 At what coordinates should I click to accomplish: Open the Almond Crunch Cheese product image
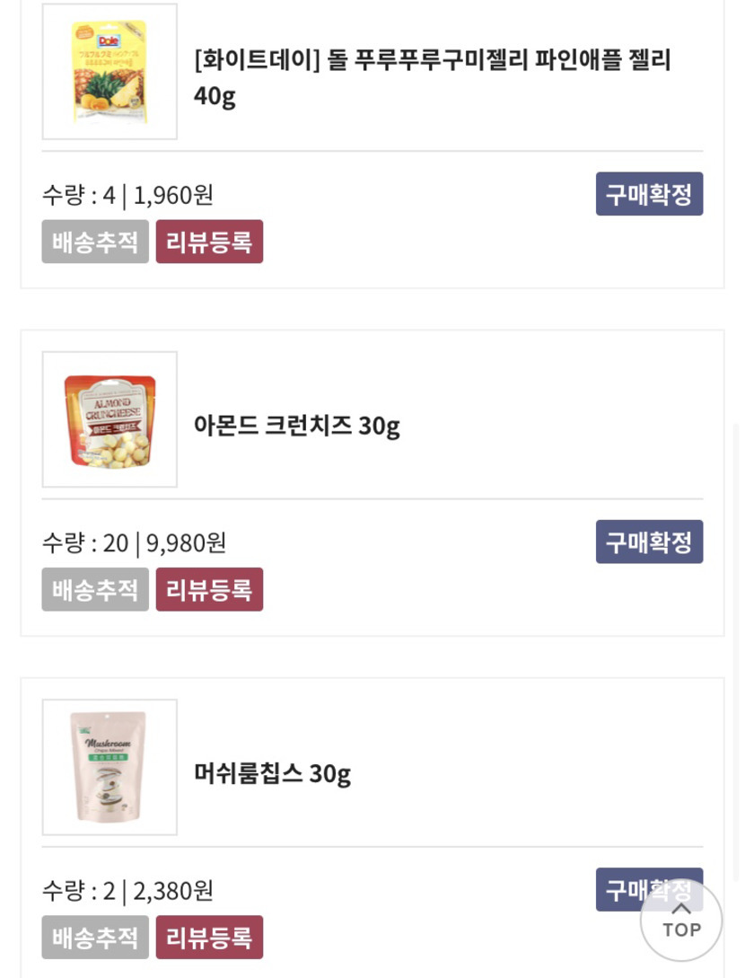pyautogui.click(x=110, y=419)
